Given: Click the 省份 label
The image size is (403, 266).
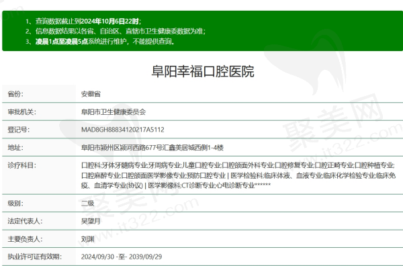Looking at the screenshot, I should point(15,94).
